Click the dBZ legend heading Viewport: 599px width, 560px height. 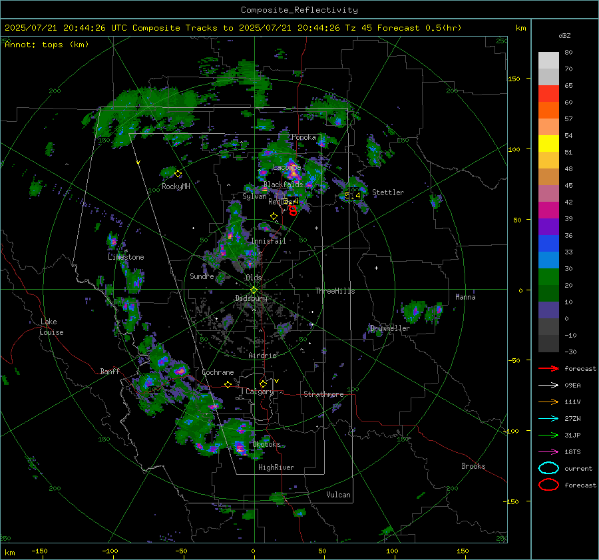coord(564,36)
